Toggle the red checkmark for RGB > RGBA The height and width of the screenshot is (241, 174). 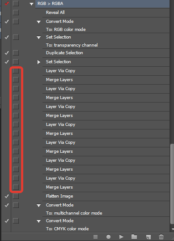tap(7, 3)
